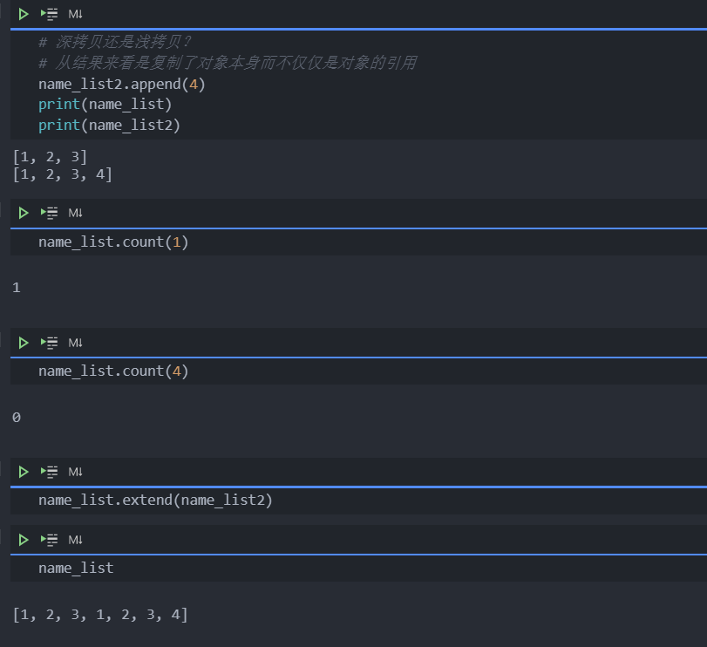The width and height of the screenshot is (707, 647).
Task: Run by line in the extend cell
Action: [x=51, y=472]
